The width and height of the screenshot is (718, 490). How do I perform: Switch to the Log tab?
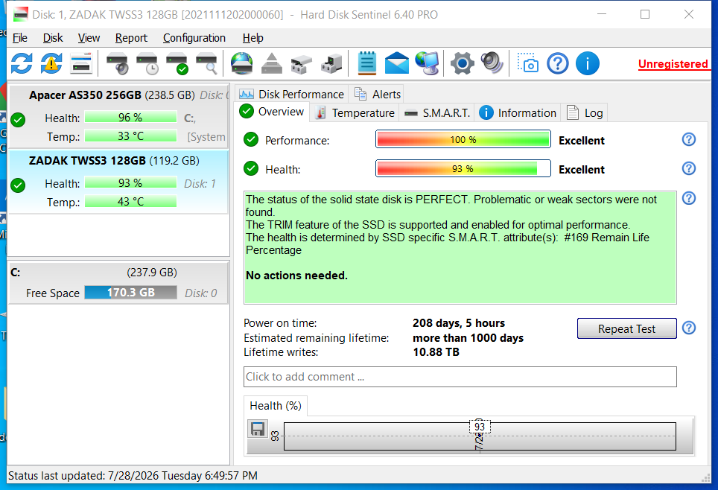point(585,112)
